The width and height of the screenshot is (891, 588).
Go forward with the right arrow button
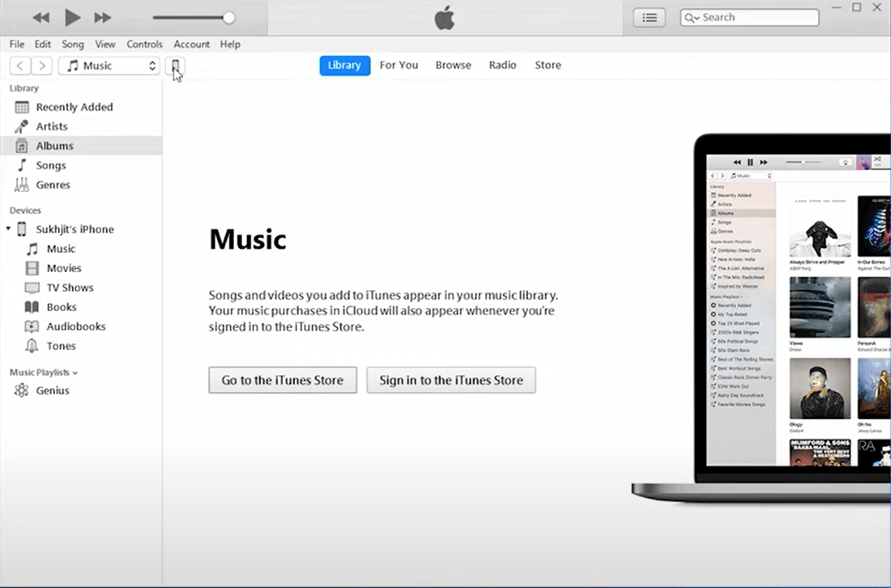click(41, 66)
